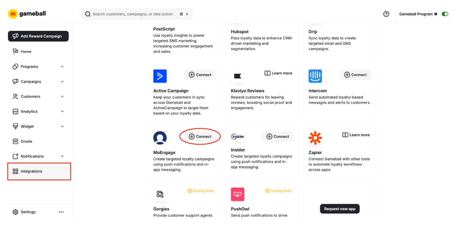Click the Request new app button
This screenshot has height=239, width=462.
[340, 208]
